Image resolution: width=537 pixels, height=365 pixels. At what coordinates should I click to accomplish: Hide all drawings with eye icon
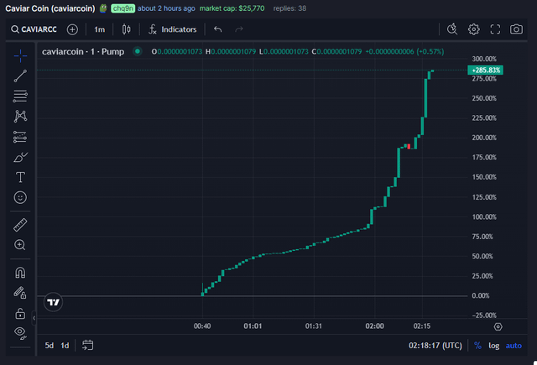[20, 333]
